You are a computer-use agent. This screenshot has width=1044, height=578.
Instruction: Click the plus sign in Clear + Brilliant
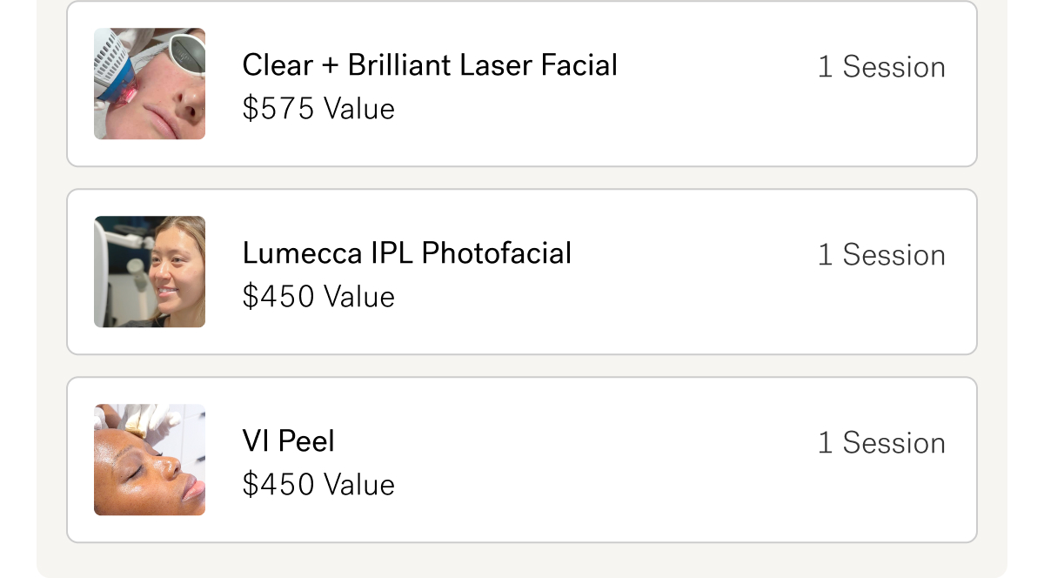pos(330,67)
